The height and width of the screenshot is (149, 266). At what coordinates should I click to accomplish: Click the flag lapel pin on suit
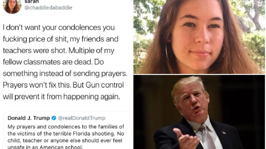pos(224,133)
